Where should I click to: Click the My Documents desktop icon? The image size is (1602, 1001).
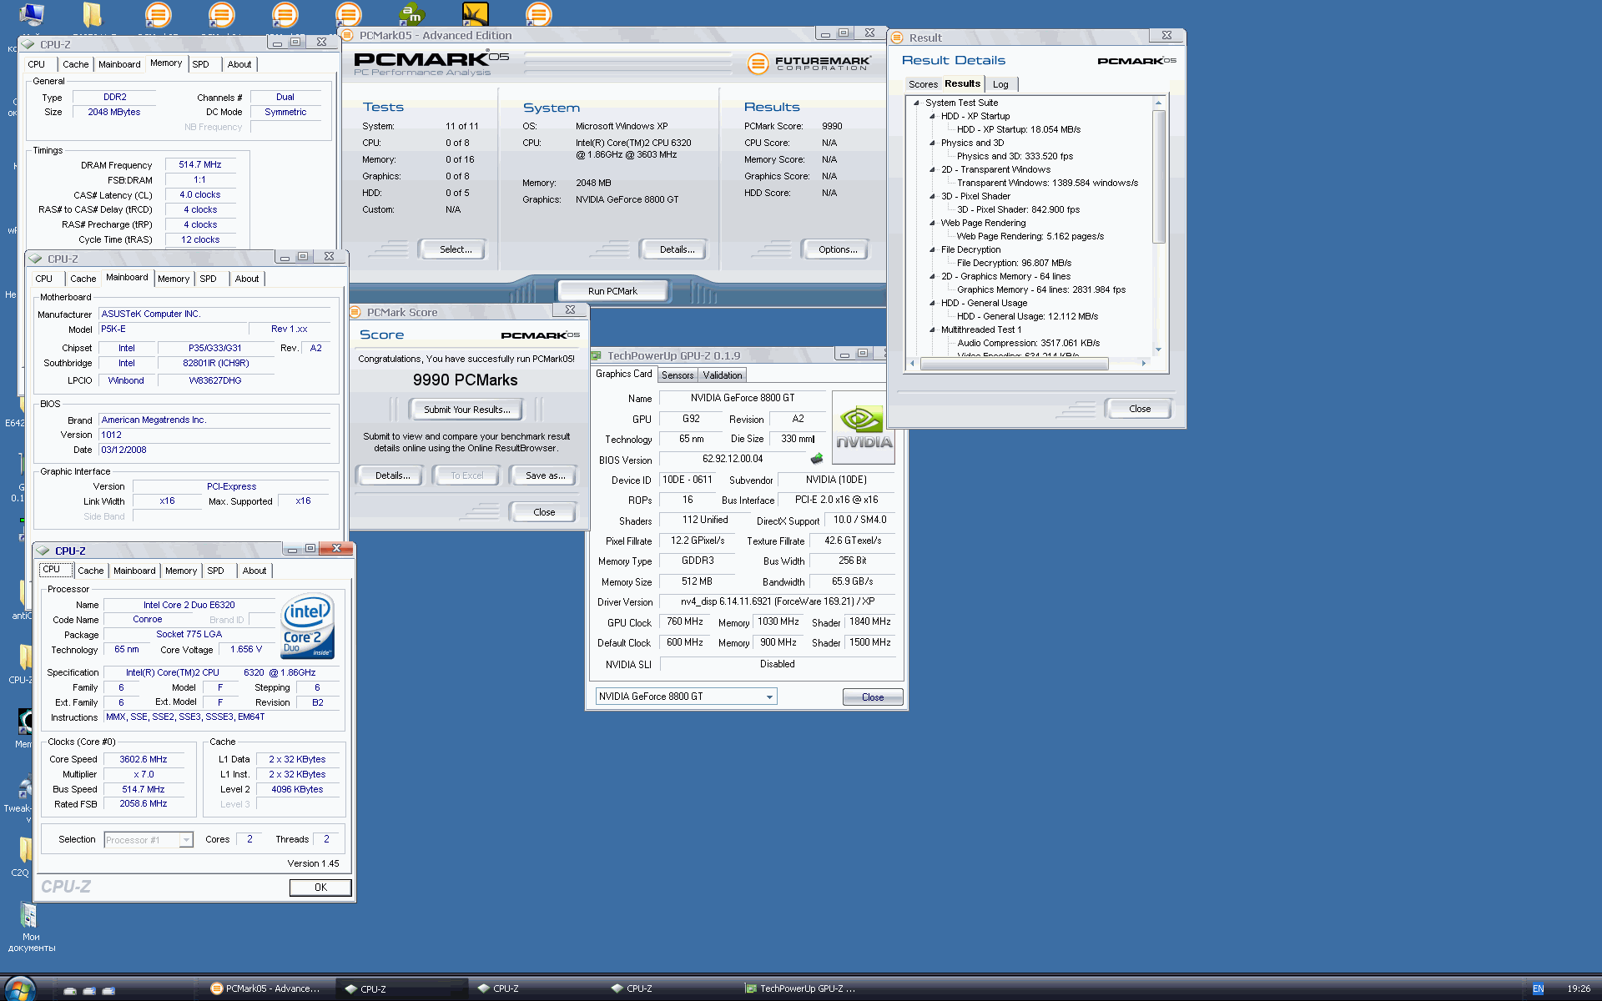(x=29, y=916)
